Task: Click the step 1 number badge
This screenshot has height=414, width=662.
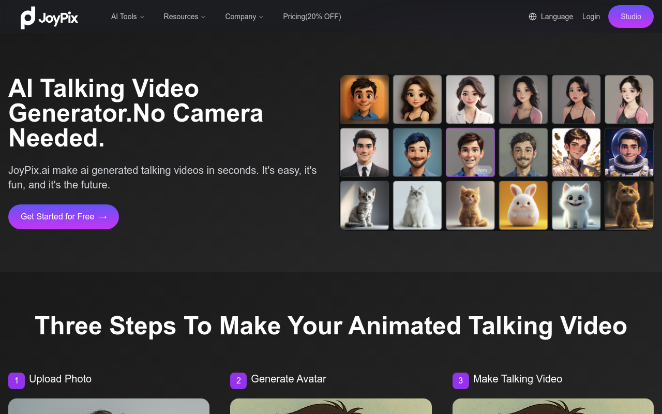Action: (x=17, y=381)
